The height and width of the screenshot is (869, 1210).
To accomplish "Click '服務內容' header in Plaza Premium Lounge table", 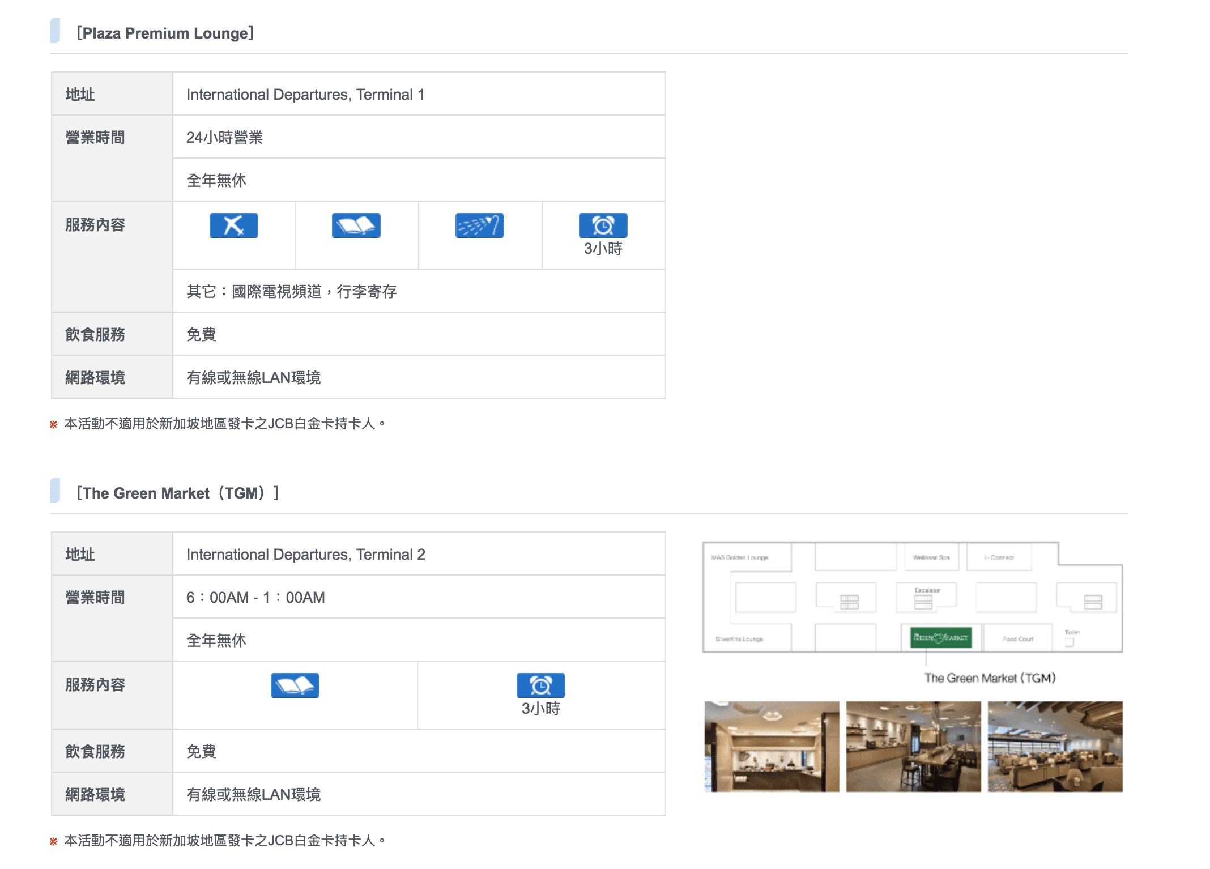I will coord(95,225).
